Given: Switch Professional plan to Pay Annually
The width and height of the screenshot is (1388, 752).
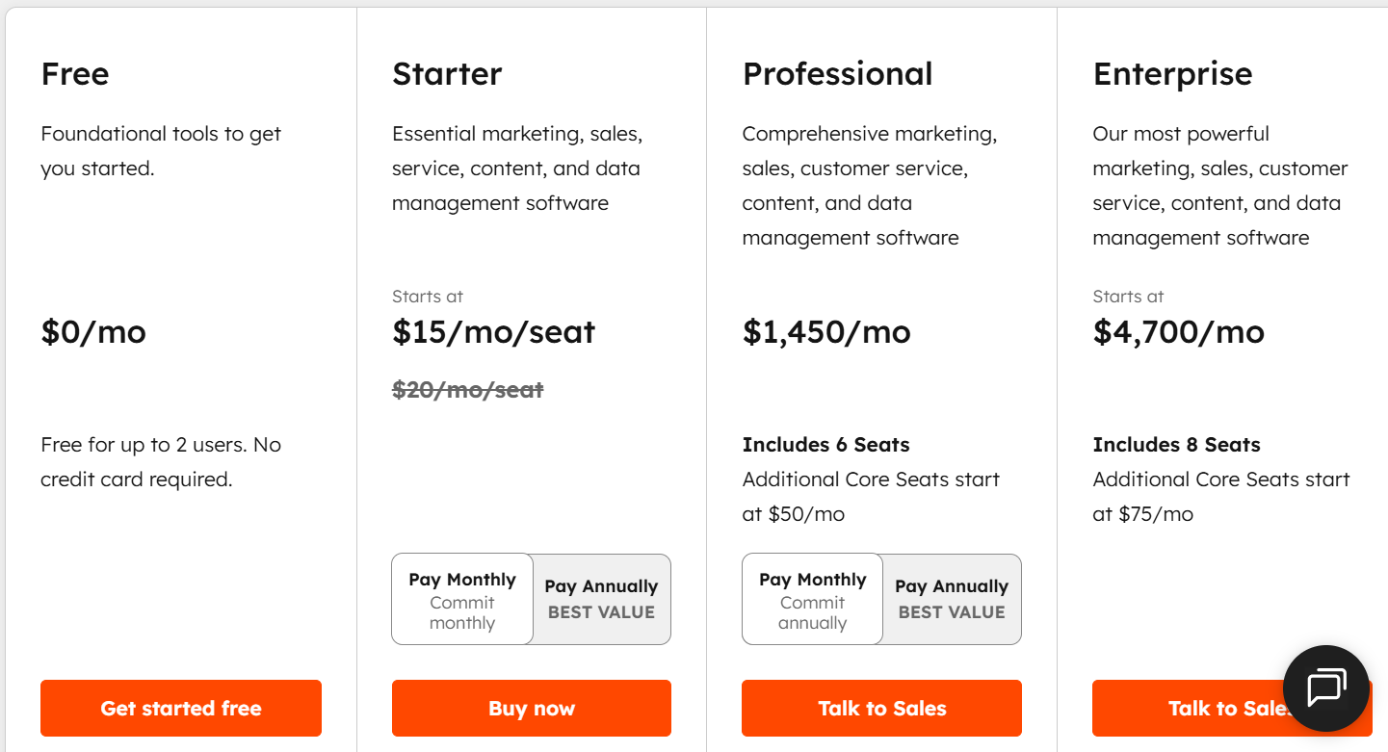Looking at the screenshot, I should [x=952, y=599].
